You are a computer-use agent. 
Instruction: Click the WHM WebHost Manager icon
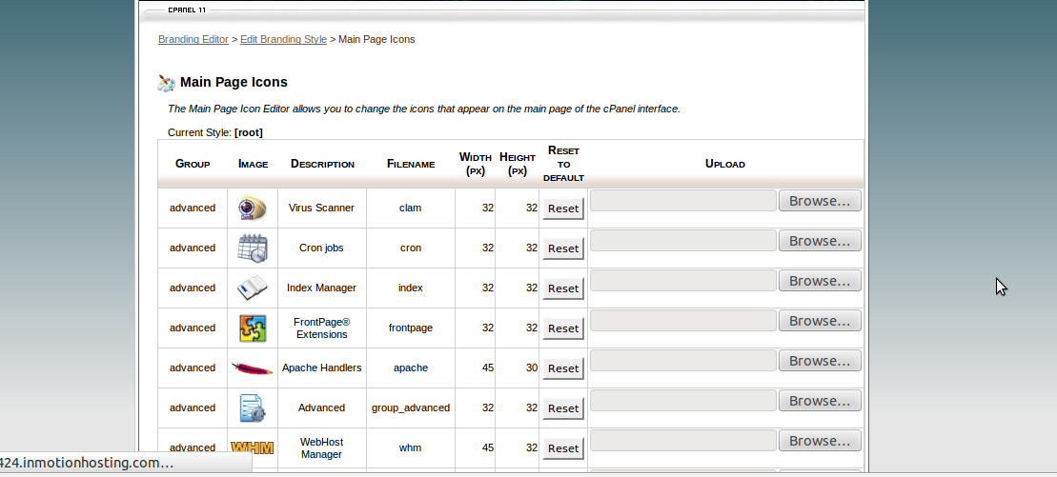(x=252, y=447)
